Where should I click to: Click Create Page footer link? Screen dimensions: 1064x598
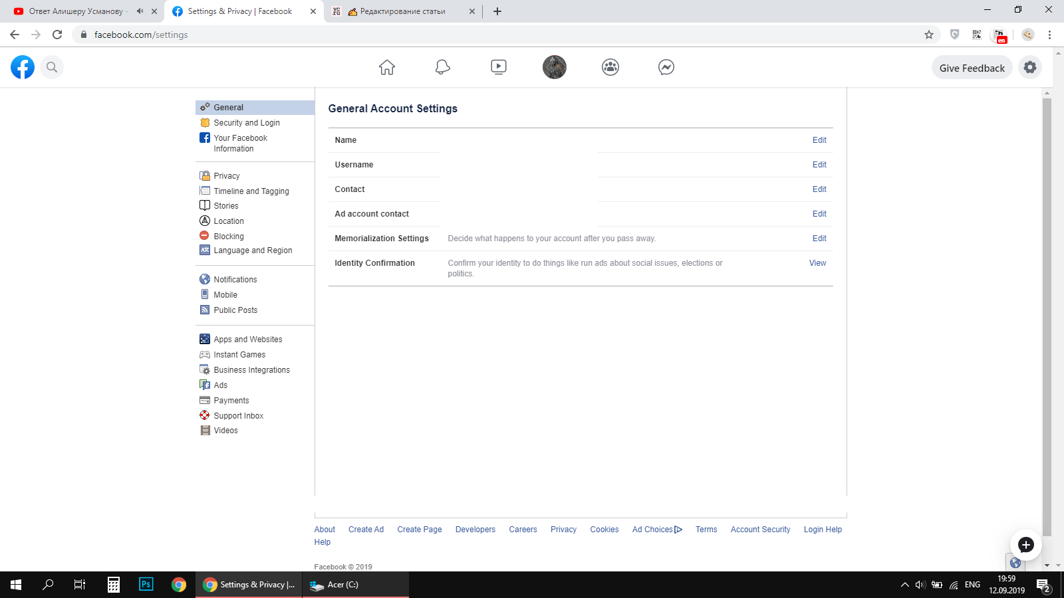[420, 530]
